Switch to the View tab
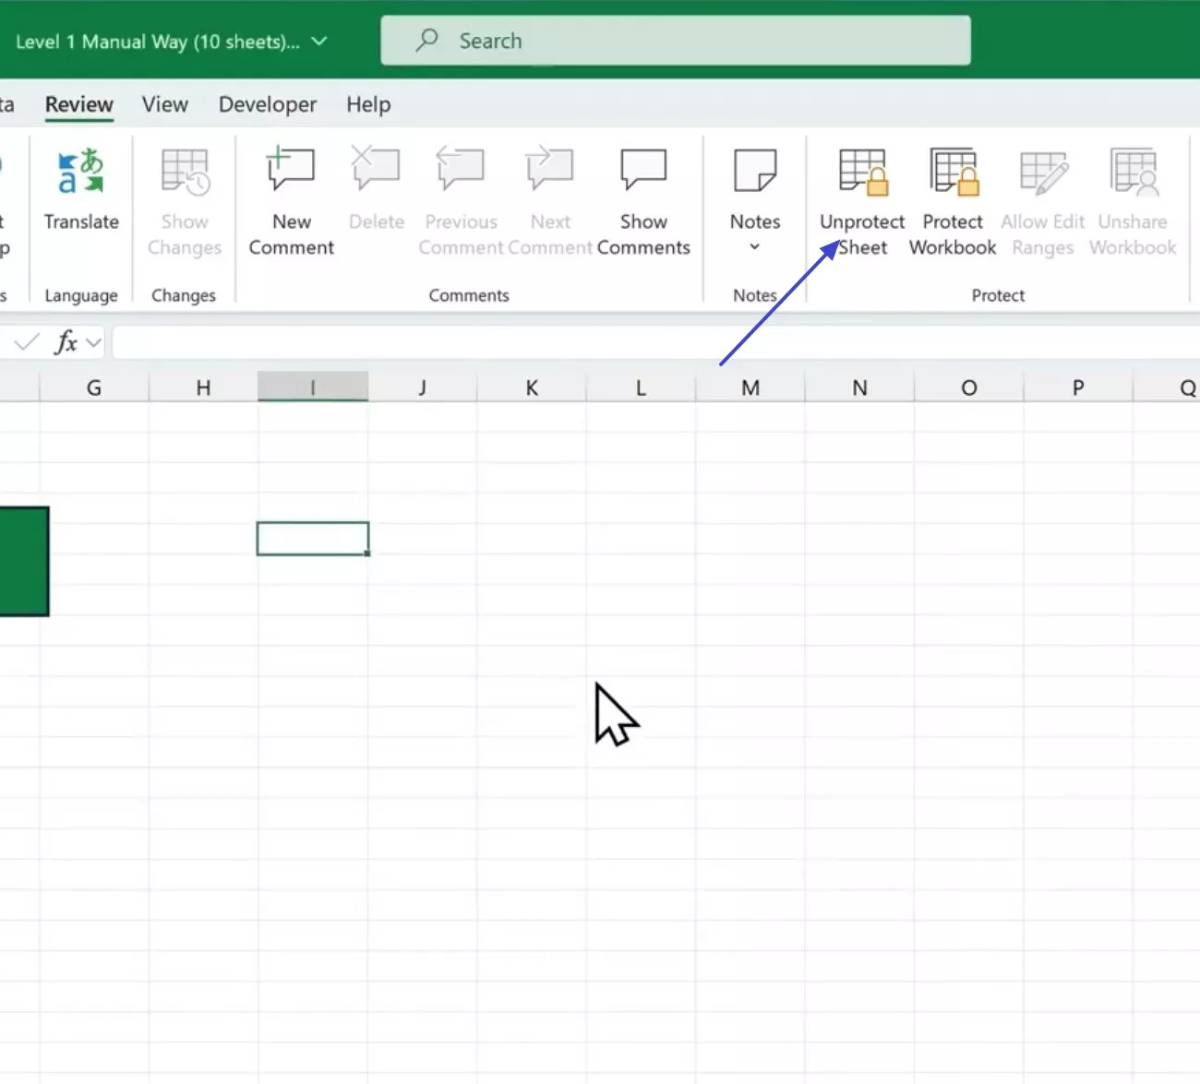The width and height of the screenshot is (1200, 1084). 164,104
